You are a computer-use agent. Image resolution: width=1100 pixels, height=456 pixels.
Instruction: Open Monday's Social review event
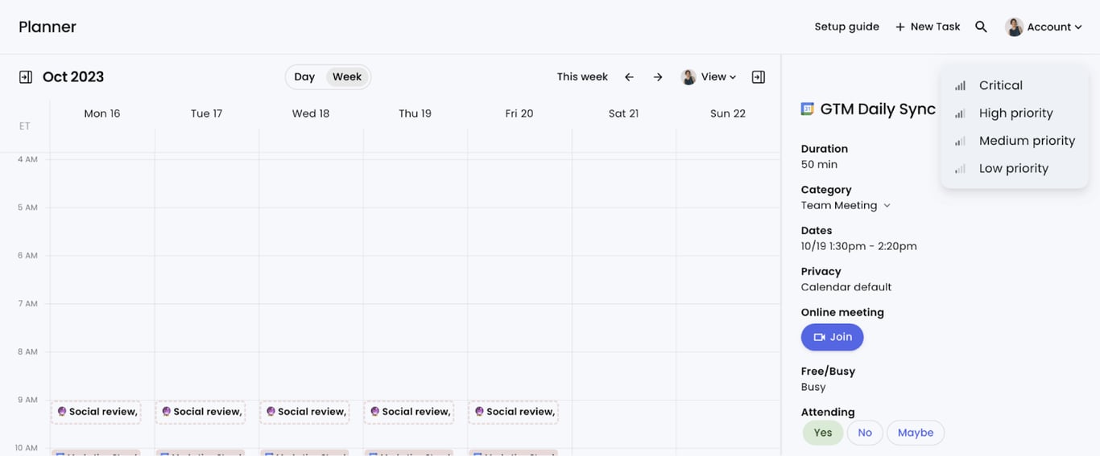tap(96, 413)
